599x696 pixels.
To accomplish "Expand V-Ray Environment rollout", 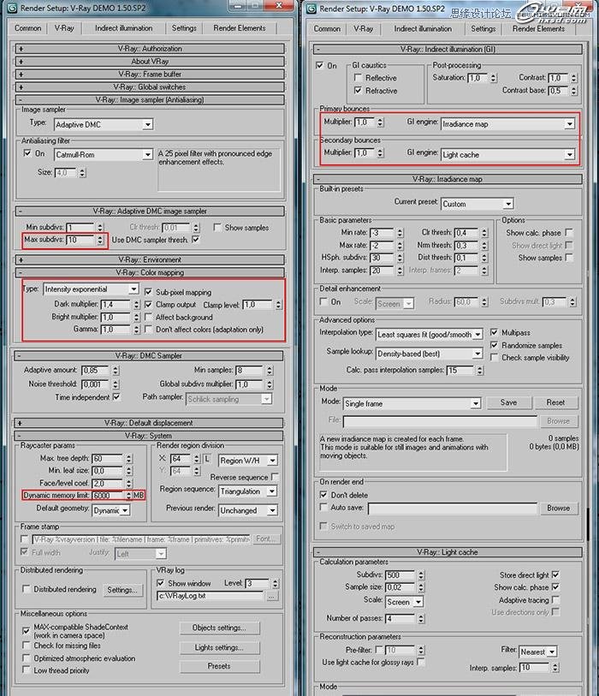I will click(x=150, y=259).
